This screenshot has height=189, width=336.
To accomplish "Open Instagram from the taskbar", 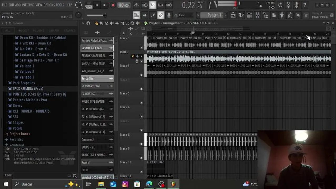I will [x=125, y=184].
